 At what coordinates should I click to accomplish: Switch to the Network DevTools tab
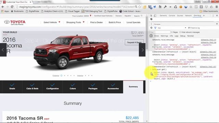point(188,16)
